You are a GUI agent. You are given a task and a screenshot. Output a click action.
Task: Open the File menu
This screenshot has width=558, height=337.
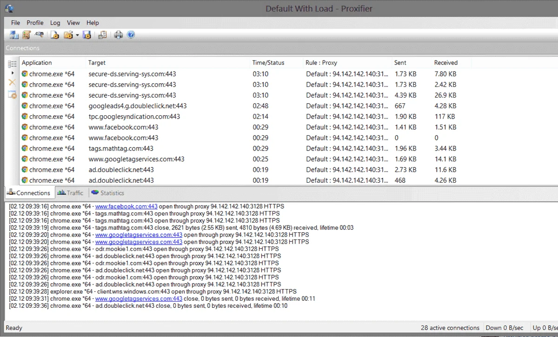point(15,23)
